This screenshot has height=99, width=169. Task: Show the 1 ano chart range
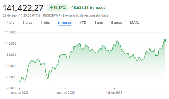click(99, 23)
